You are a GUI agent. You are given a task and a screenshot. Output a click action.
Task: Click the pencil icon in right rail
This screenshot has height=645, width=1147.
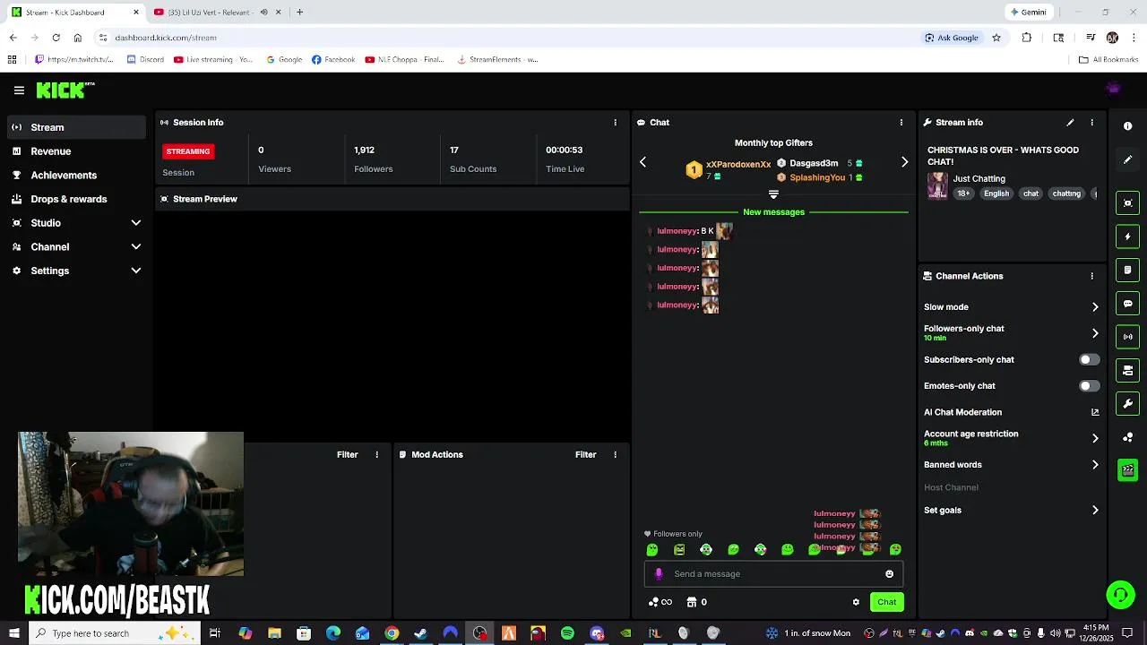pyautogui.click(x=1127, y=159)
